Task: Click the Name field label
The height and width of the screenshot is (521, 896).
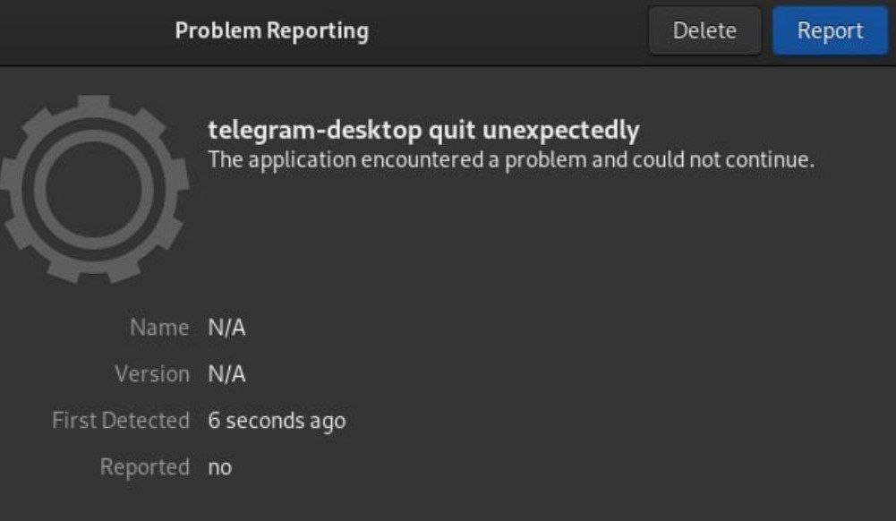Action: (x=159, y=328)
